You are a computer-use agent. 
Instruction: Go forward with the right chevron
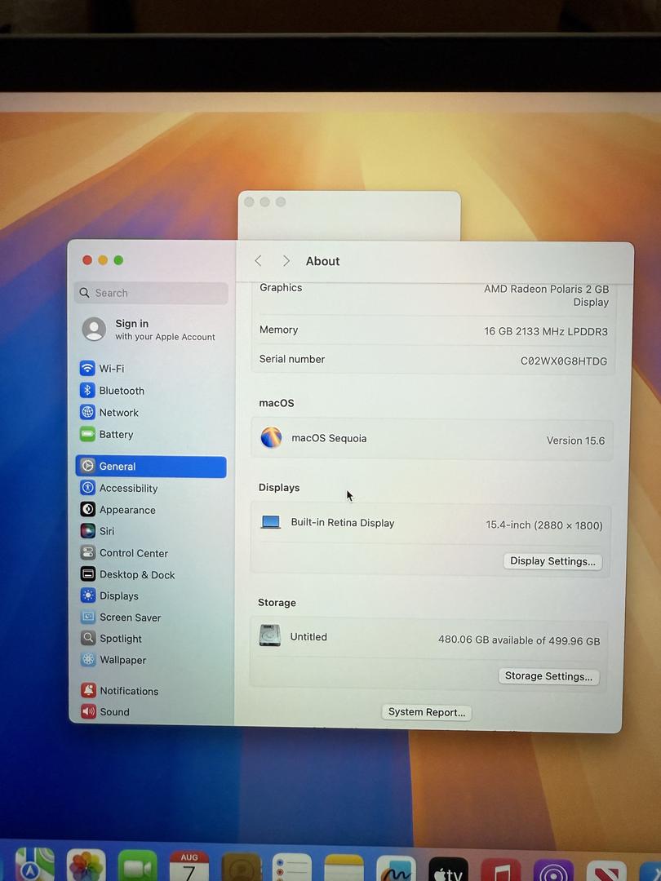[286, 261]
